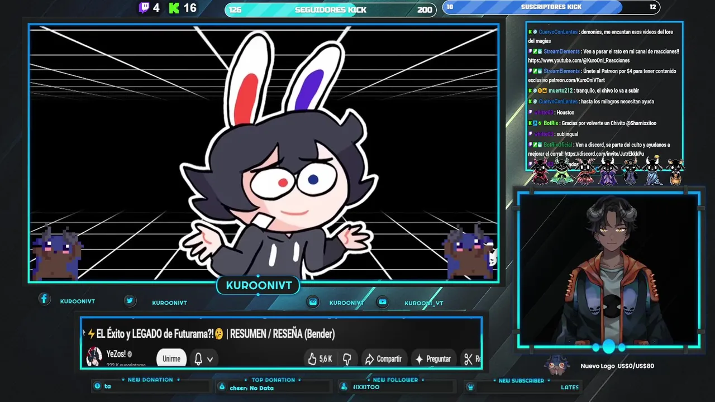Click the 5,6 K like count
Image resolution: width=715 pixels, height=402 pixels.
coord(326,359)
